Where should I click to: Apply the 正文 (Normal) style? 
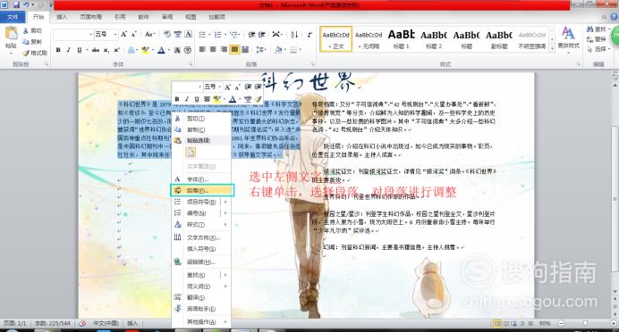point(336,39)
